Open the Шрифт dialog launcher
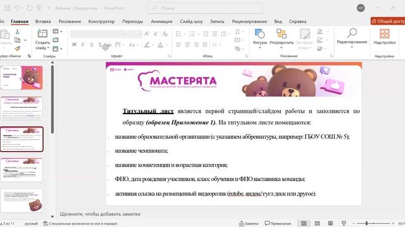 pyautogui.click(x=170, y=56)
